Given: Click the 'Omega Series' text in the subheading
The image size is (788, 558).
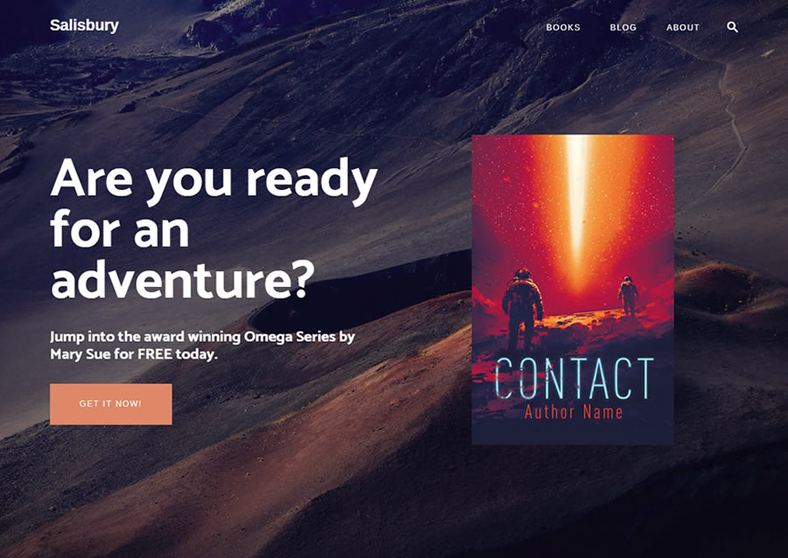Looking at the screenshot, I should 290,336.
